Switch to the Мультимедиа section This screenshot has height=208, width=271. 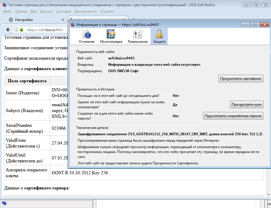(x=111, y=37)
